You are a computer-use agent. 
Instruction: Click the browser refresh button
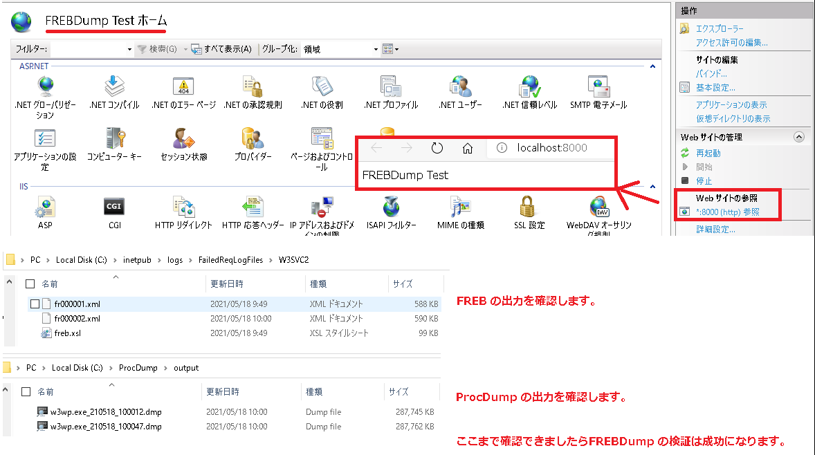pos(437,148)
